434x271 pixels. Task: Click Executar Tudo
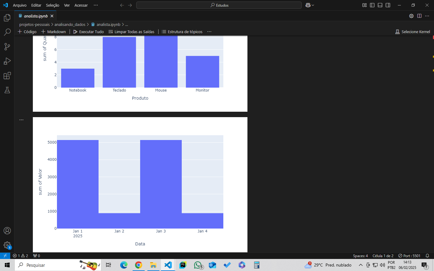pos(89,32)
